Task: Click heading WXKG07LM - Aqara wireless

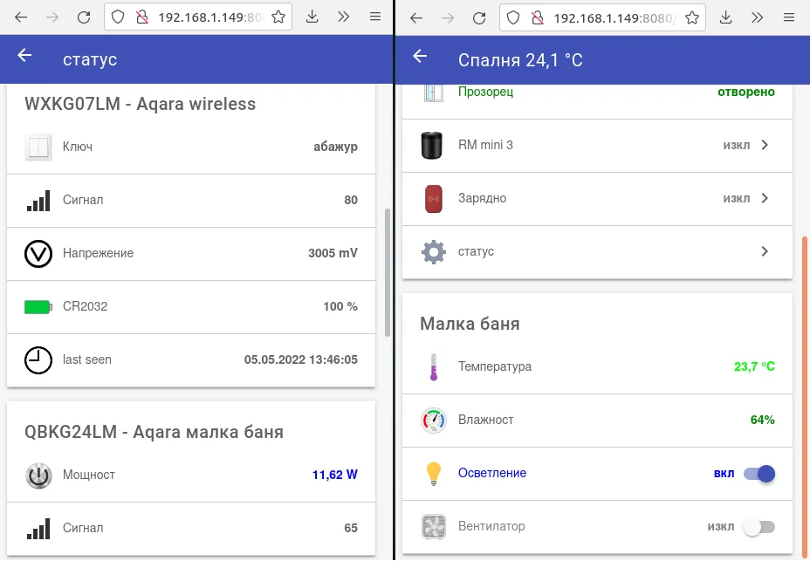Action: pyautogui.click(x=140, y=105)
